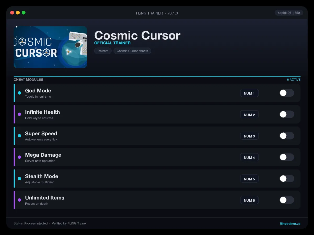This screenshot has height=235, width=314.
Task: Click the "Adjustable multiplier" description
Action: pos(39,182)
